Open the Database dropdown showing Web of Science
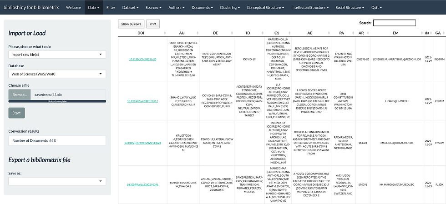The width and height of the screenshot is (446, 204). click(57, 74)
